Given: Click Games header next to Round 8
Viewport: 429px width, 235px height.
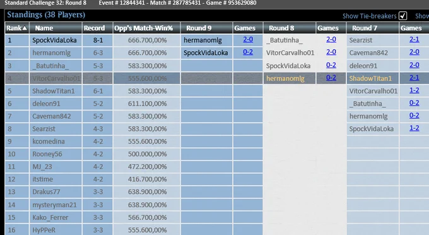Looking at the screenshot, I should point(331,28).
